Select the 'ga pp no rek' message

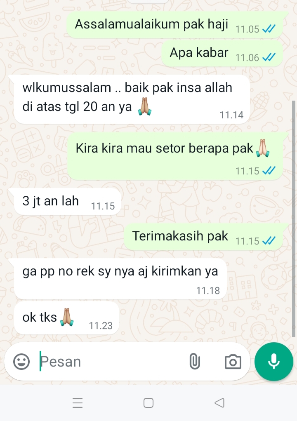120,279
